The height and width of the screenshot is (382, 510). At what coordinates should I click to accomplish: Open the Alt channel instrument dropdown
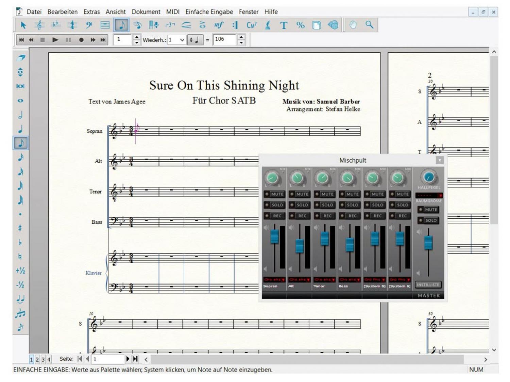coord(300,280)
